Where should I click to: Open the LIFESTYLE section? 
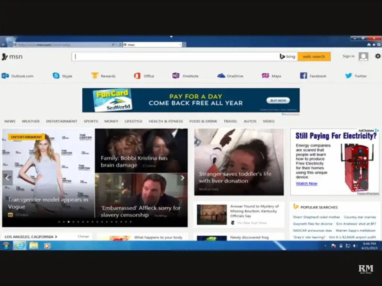(x=133, y=121)
